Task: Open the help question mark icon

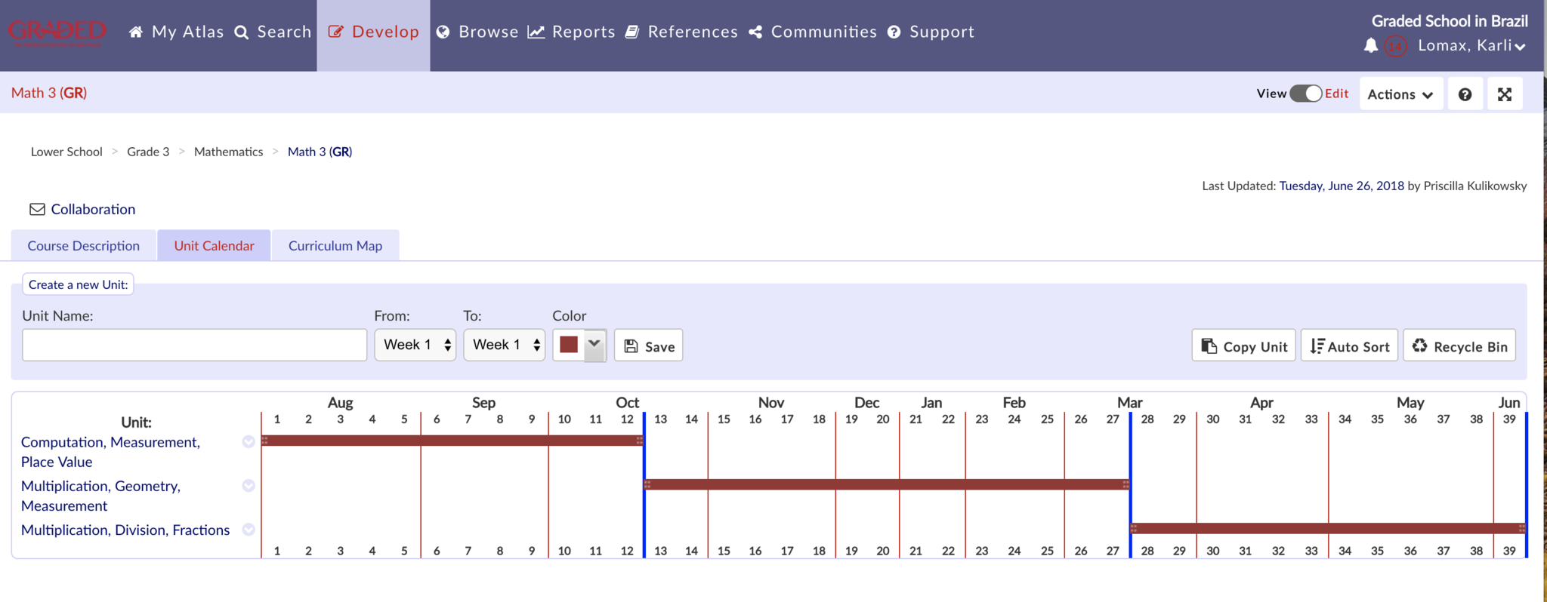Action: 1465,94
